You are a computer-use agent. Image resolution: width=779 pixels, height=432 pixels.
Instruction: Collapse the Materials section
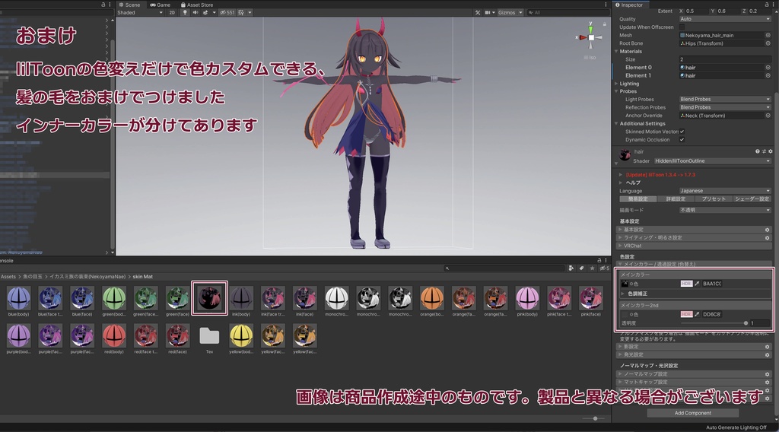coord(616,51)
